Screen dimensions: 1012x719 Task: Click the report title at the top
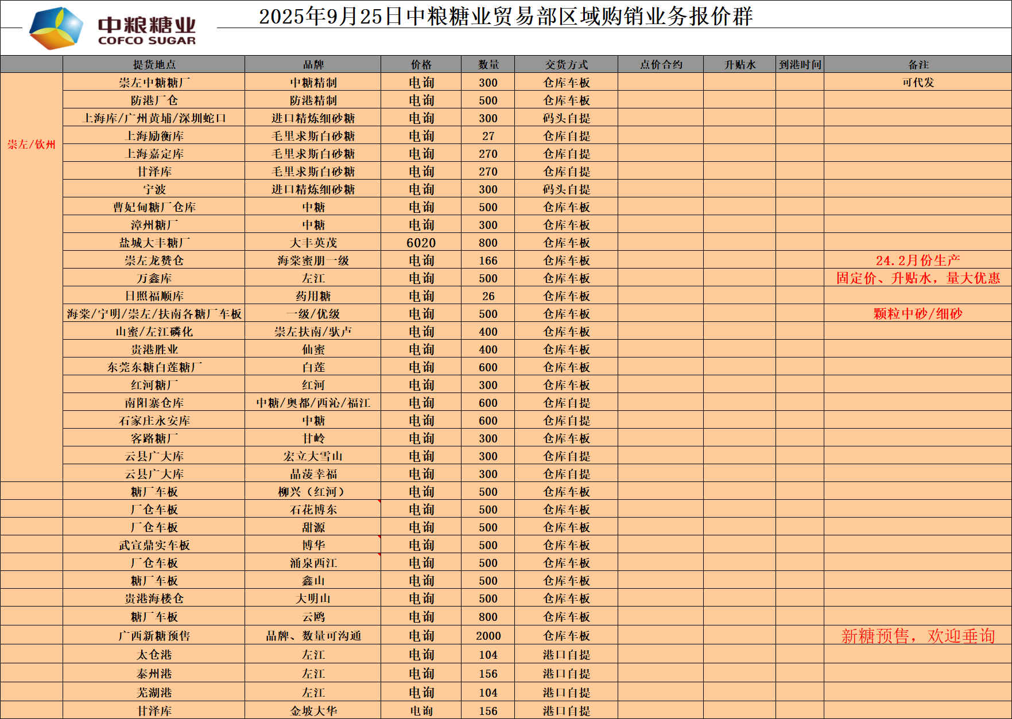point(505,16)
